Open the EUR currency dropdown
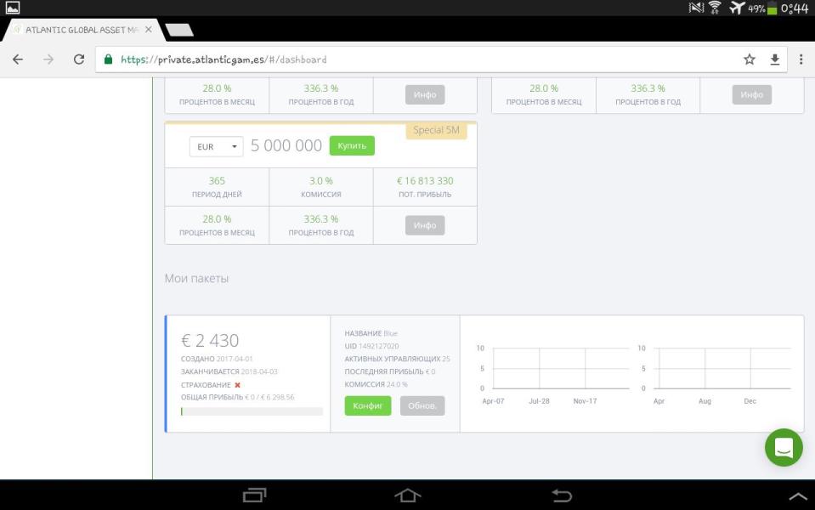This screenshot has height=510, width=815. point(216,146)
